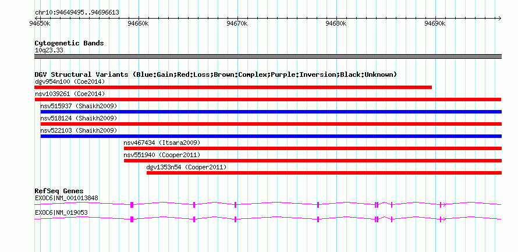Screen dimensions: 518x252
Task: Click the nsv518124 (Shaikh2009) label
Action: [79, 118]
